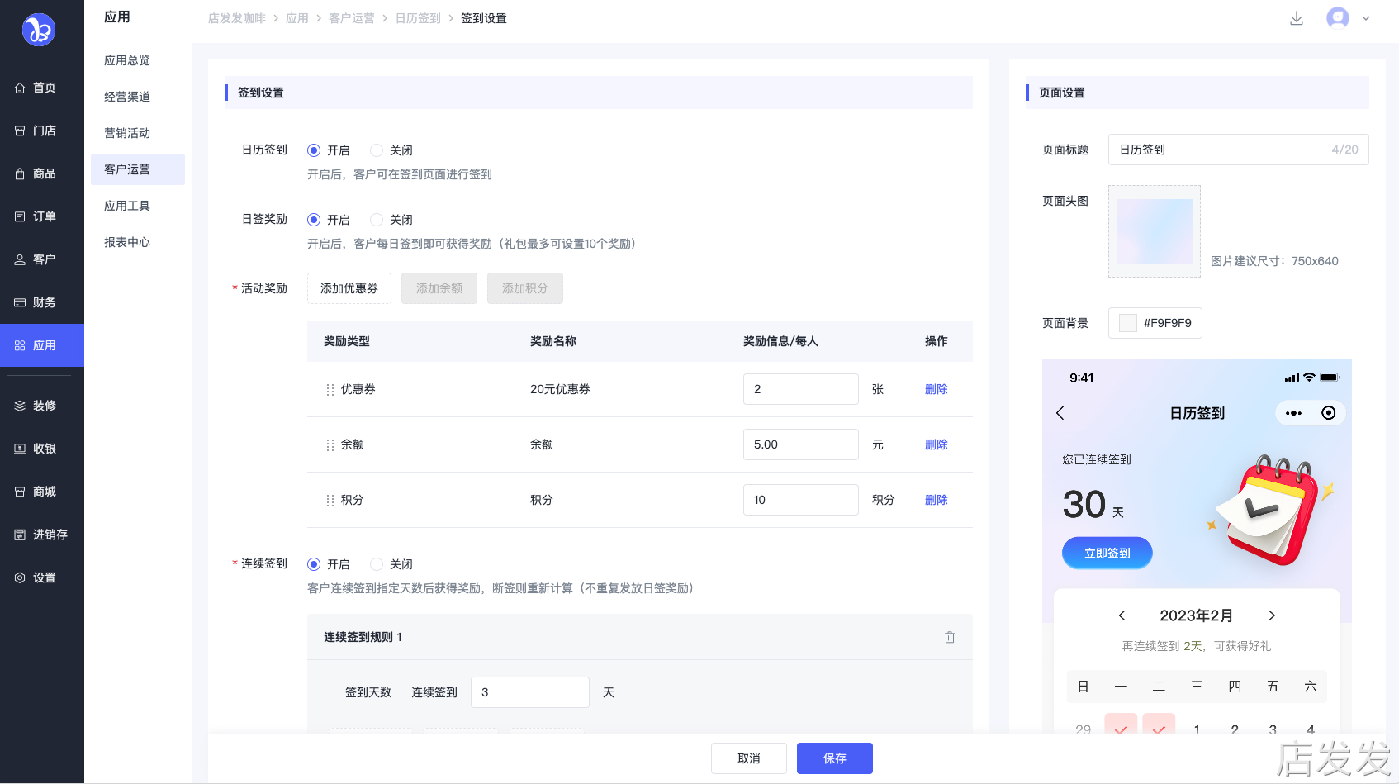The image size is (1399, 784).
Task: Click the user avatar icon
Action: click(1338, 17)
